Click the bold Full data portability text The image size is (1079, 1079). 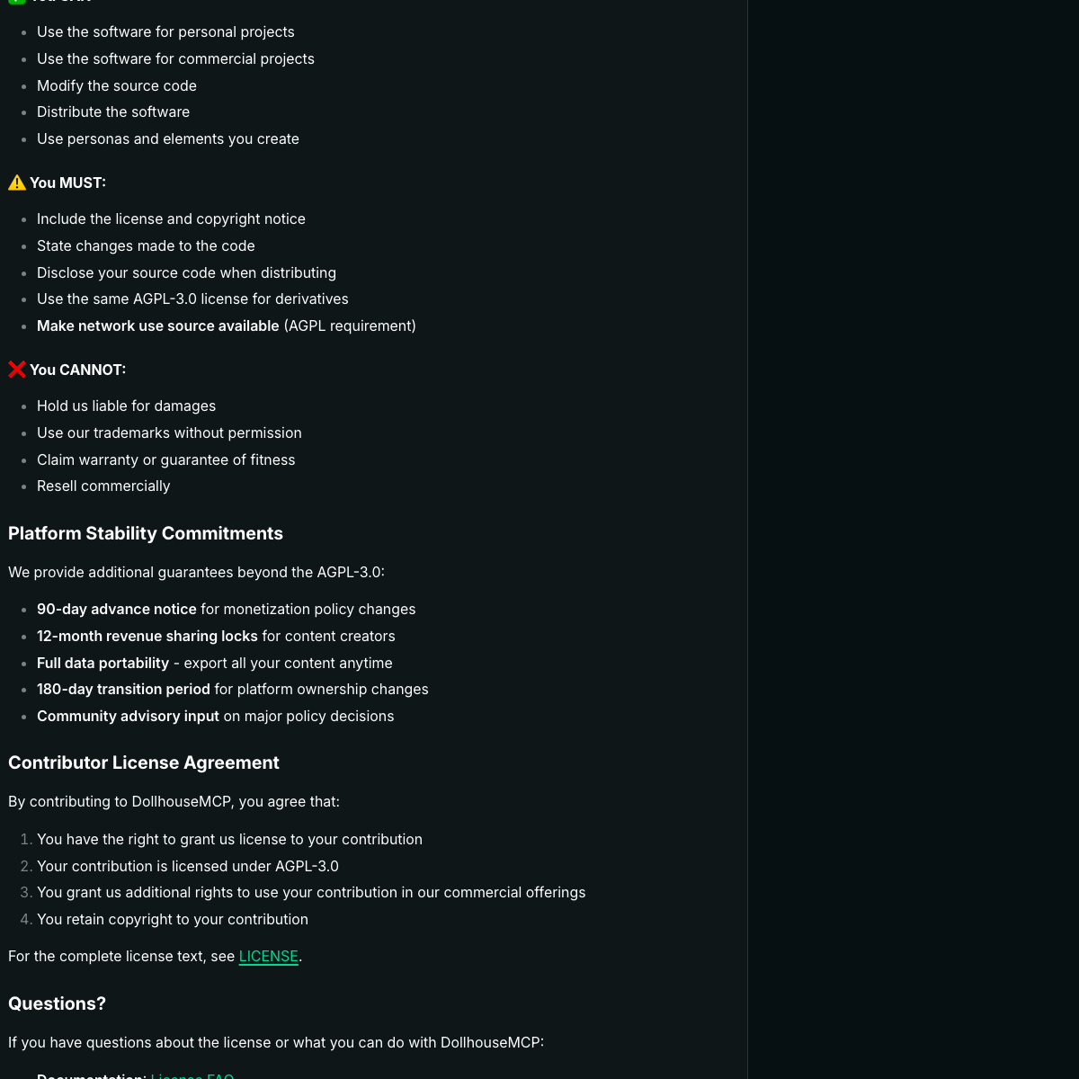[x=103, y=663]
